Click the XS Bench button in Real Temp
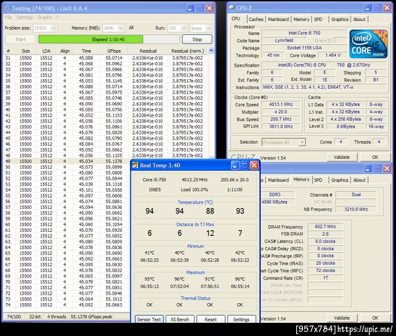Viewport: 396px width, 336px height. [180, 320]
